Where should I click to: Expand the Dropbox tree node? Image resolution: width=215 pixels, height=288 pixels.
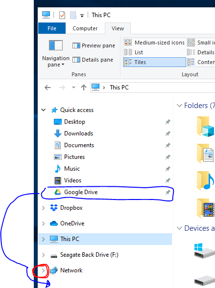click(44, 208)
